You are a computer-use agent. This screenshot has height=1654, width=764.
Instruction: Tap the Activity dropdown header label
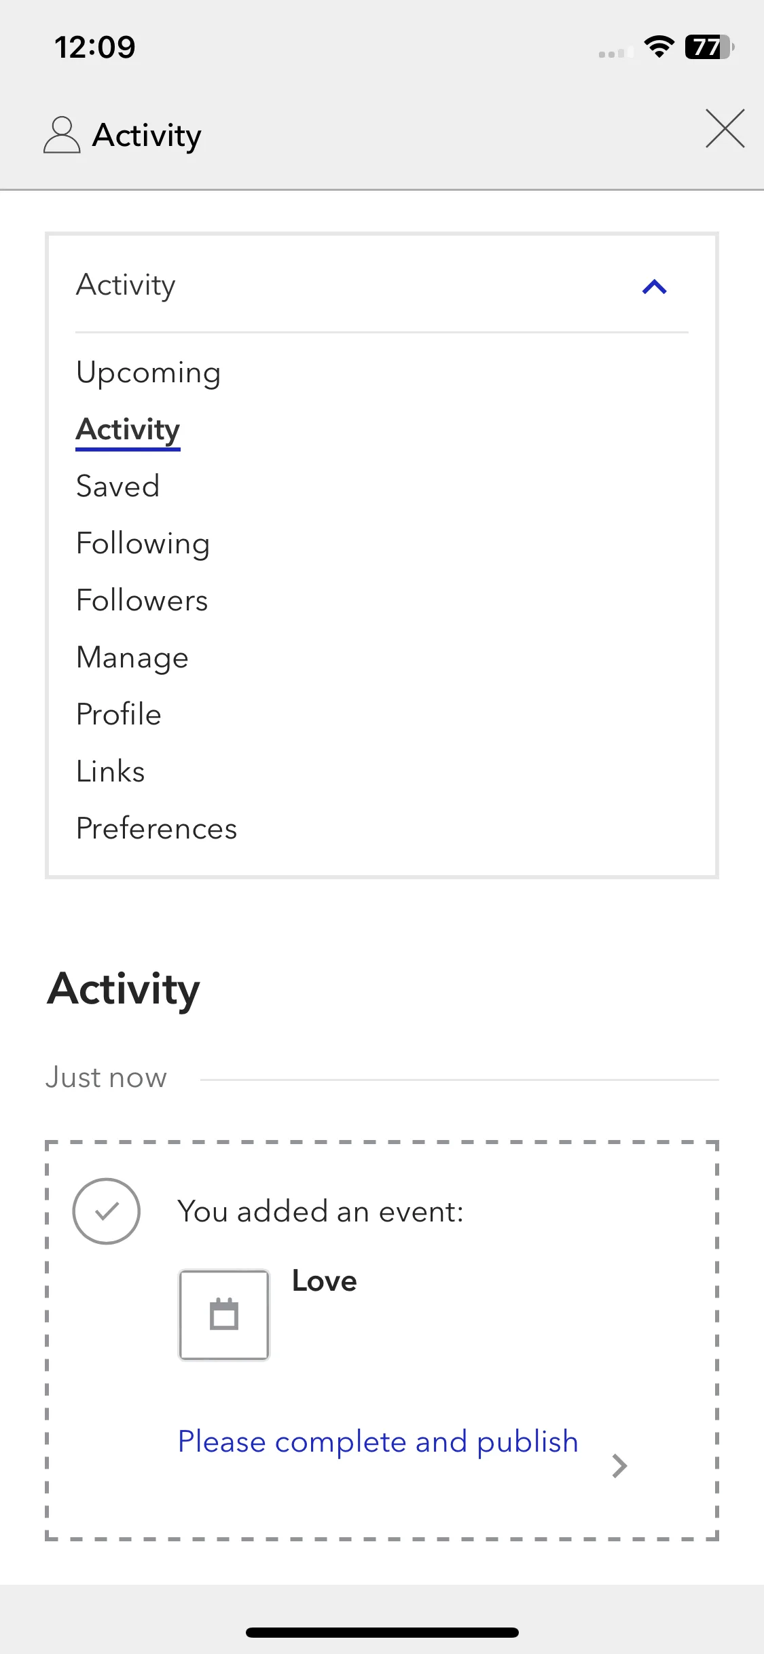point(126,285)
